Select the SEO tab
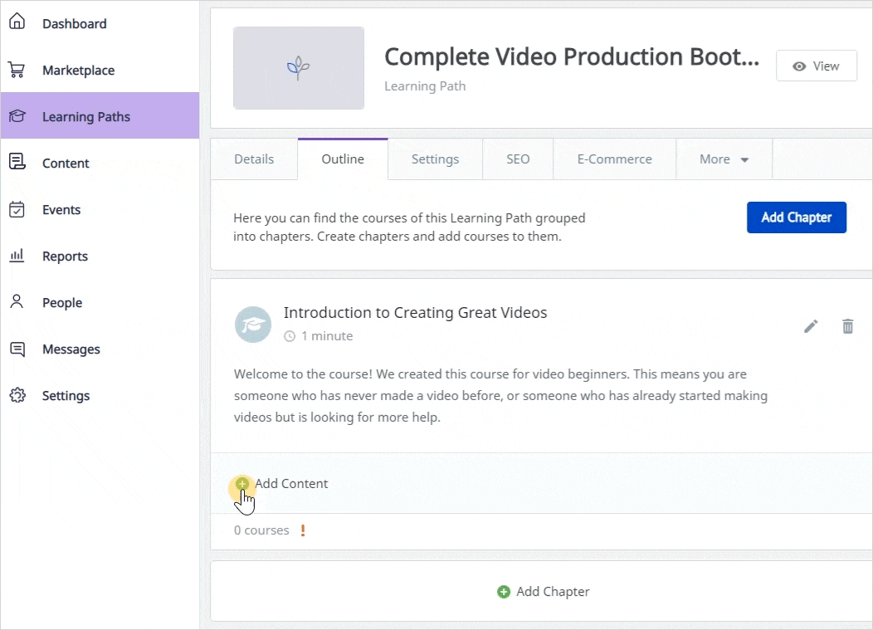 pyautogui.click(x=518, y=159)
